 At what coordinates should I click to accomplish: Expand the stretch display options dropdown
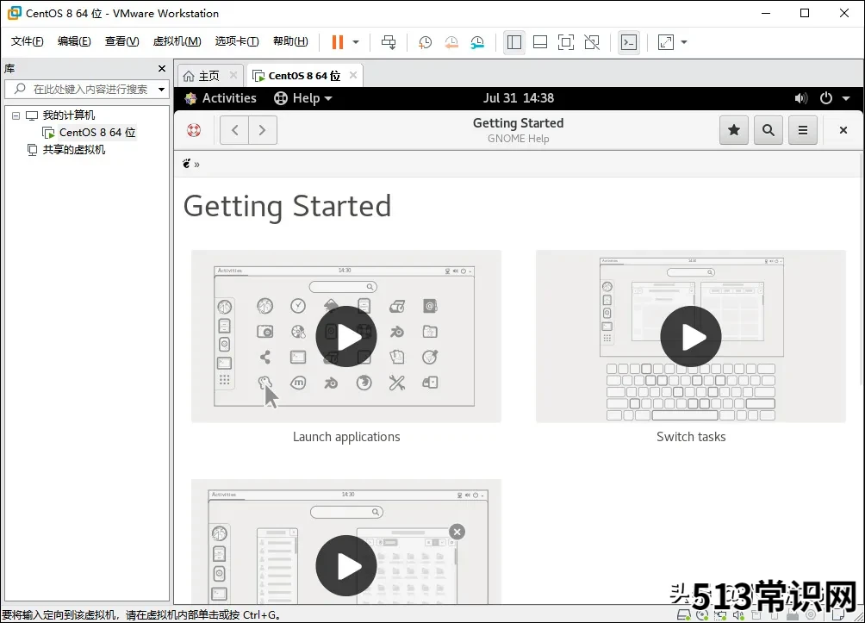tap(684, 42)
